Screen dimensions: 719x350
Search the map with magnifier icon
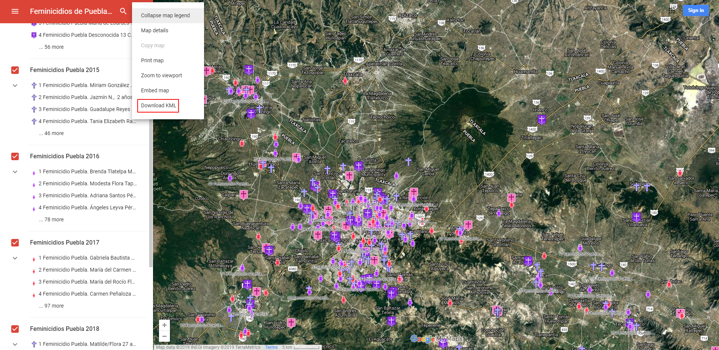tap(123, 11)
